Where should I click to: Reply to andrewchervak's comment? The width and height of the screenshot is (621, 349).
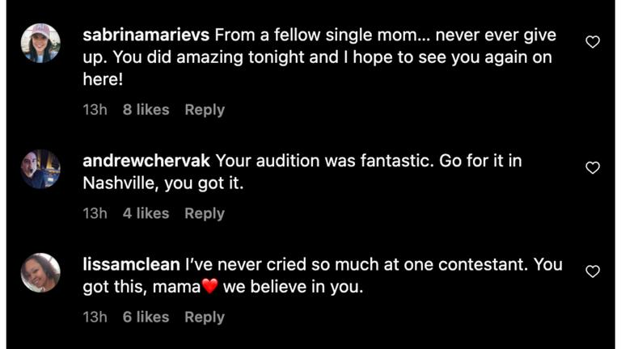click(205, 213)
